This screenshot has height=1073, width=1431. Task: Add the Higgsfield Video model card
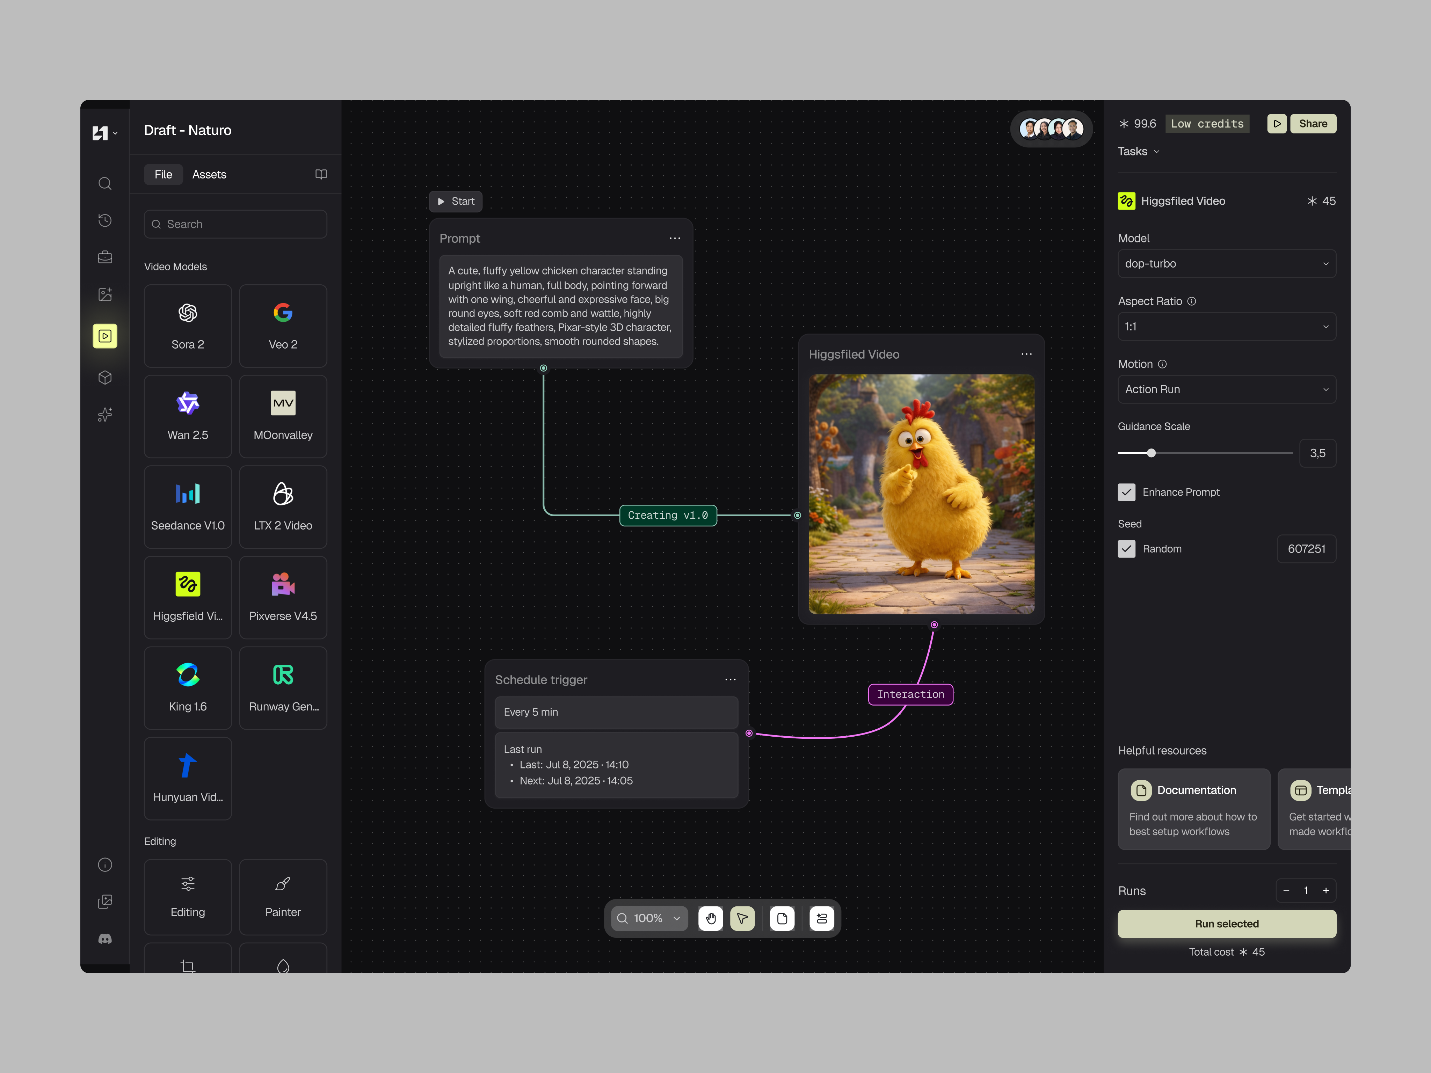[x=188, y=598]
